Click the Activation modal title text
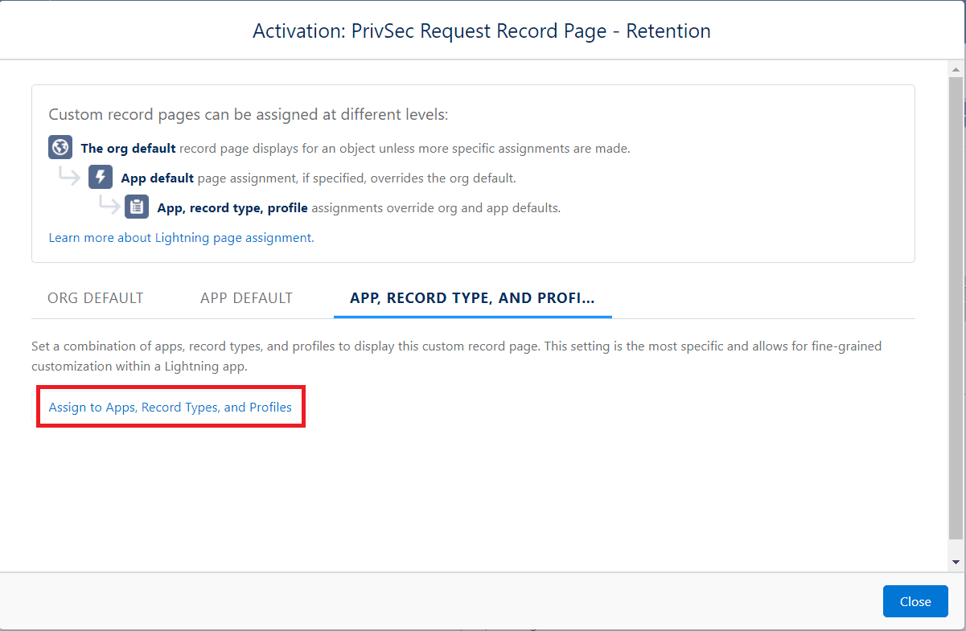The width and height of the screenshot is (966, 631). (482, 31)
